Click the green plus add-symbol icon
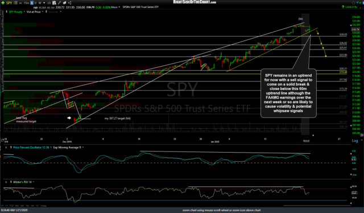This screenshot has width=364, height=213. (x=3, y=3)
